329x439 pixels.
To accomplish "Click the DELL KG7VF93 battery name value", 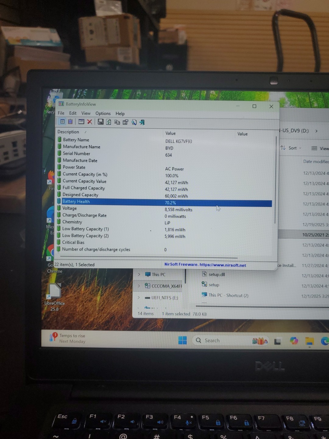I will [179, 141].
